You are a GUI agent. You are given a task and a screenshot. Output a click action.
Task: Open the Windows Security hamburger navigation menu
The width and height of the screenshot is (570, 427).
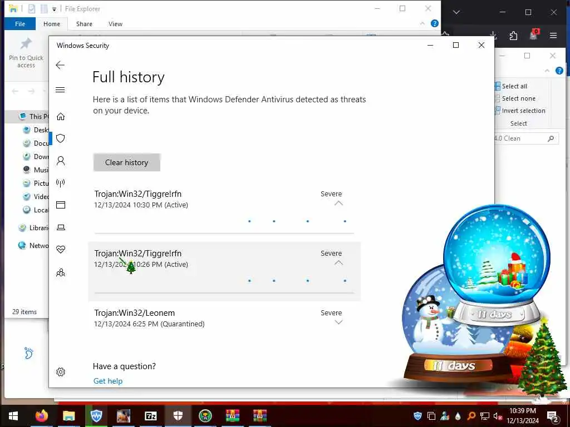[60, 90]
